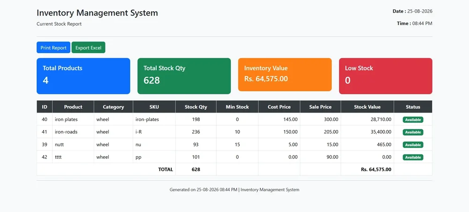Click the Category column header
Viewport: 469px width, 212px height.
pyautogui.click(x=113, y=107)
